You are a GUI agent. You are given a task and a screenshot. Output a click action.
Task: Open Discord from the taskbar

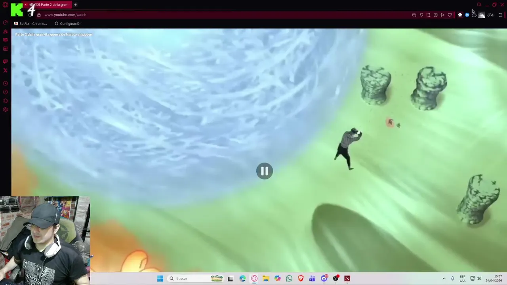pyautogui.click(x=324, y=279)
